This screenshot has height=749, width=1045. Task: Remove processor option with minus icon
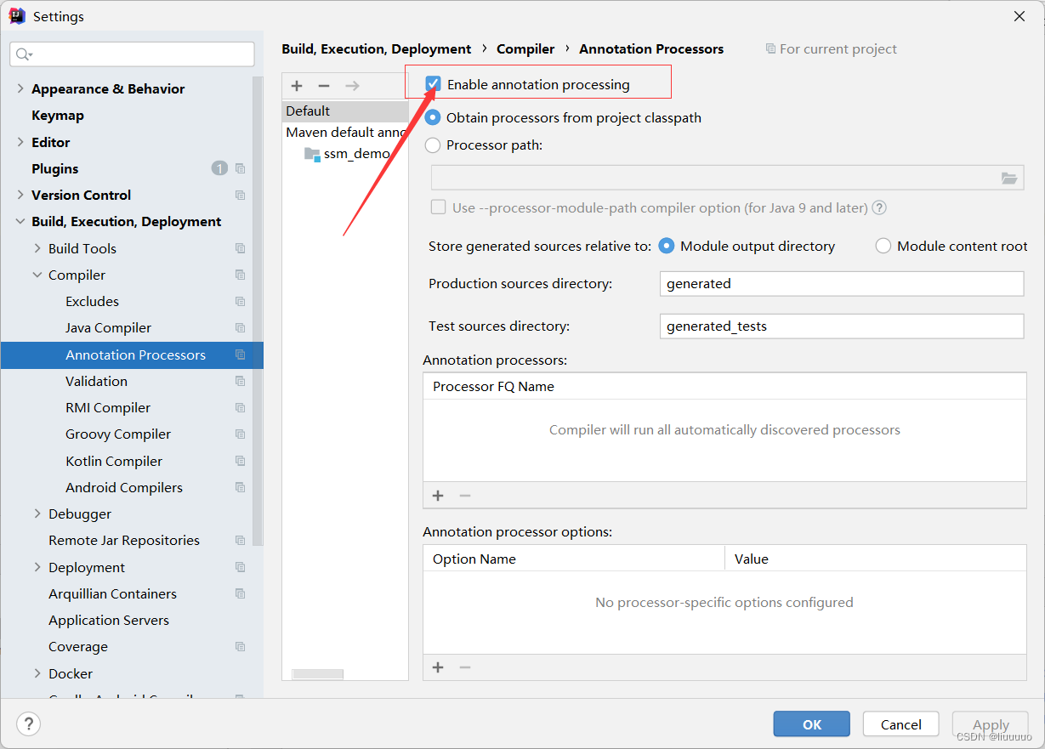coord(465,667)
